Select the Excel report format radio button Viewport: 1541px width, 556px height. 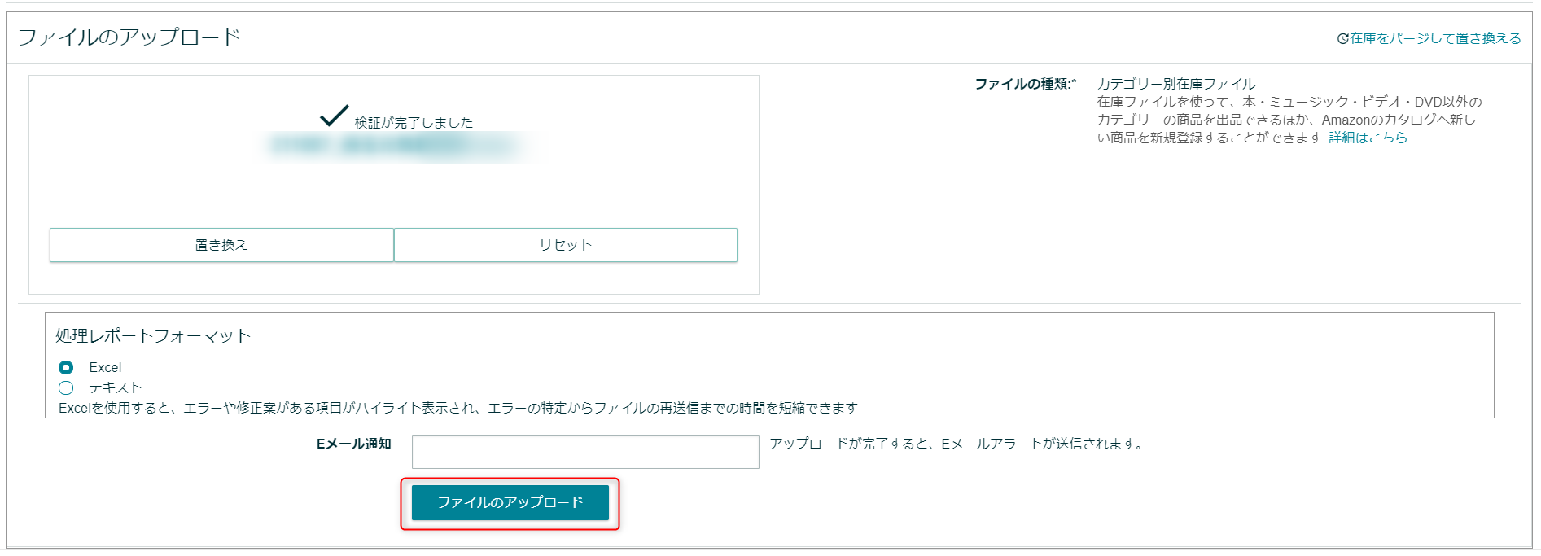click(66, 368)
